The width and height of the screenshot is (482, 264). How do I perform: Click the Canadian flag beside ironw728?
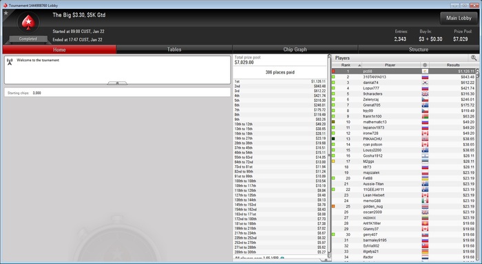[x=425, y=133]
